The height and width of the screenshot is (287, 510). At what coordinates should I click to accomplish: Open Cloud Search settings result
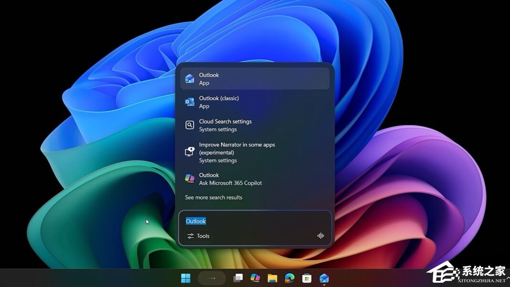(x=255, y=125)
